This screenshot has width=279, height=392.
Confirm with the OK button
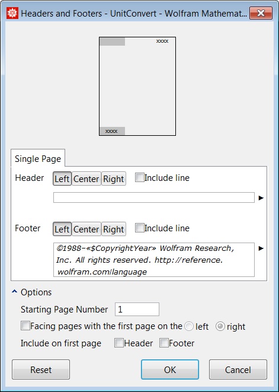tap(170, 369)
